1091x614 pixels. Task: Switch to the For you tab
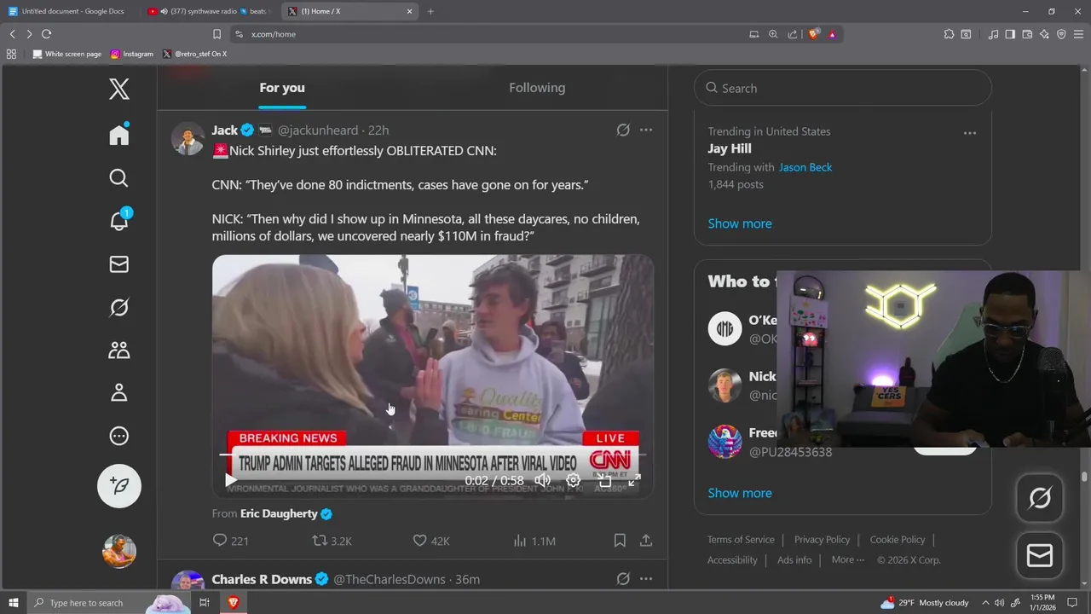tap(282, 88)
